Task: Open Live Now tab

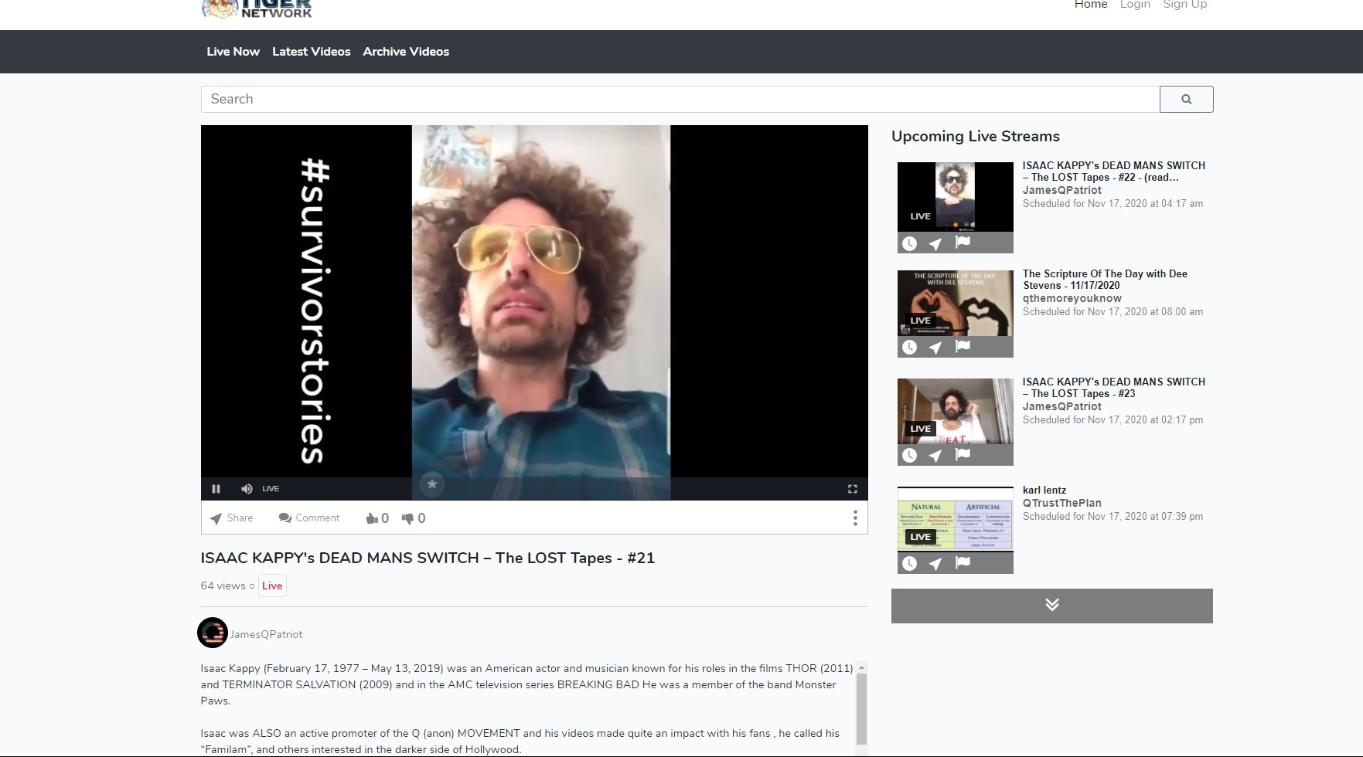Action: (x=233, y=52)
